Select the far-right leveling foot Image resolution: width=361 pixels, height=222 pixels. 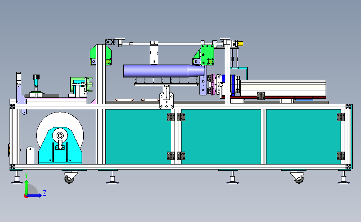pyautogui.click(x=344, y=177)
